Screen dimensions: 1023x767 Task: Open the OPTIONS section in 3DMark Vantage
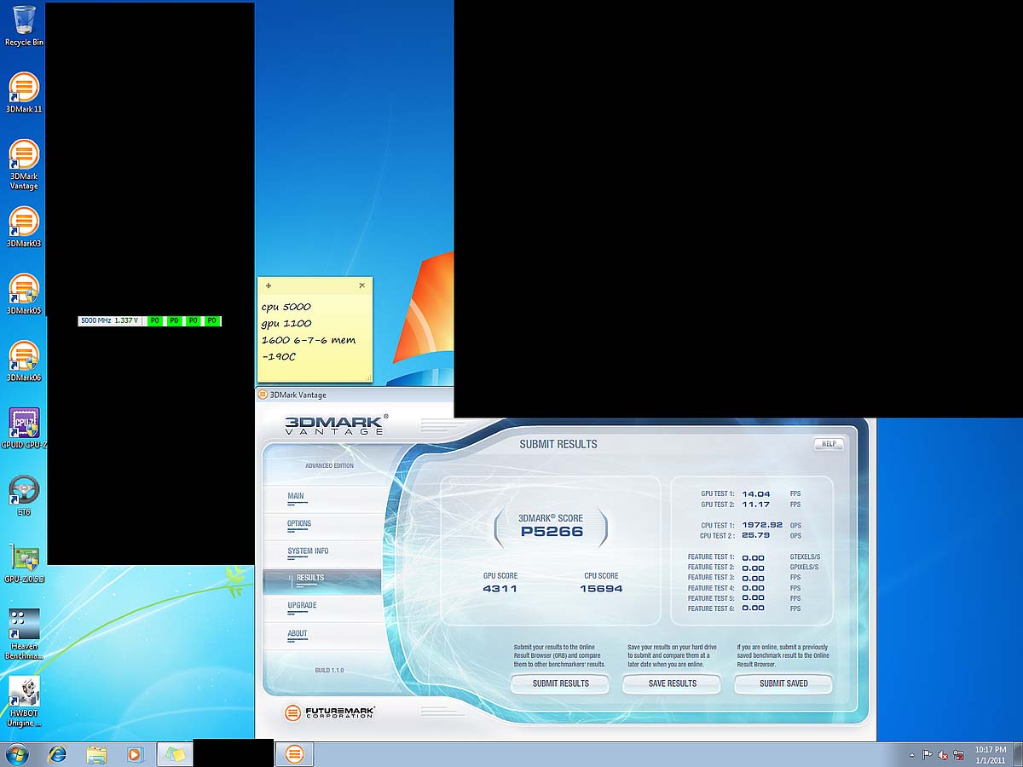(x=299, y=523)
